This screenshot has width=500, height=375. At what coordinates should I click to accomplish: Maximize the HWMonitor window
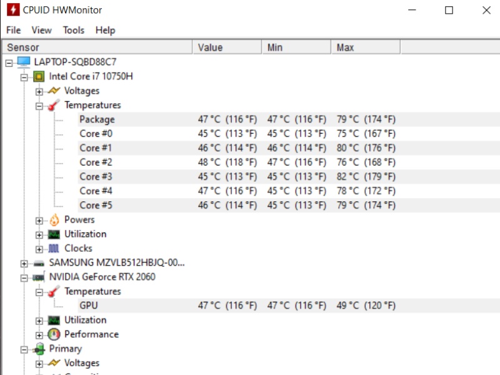[449, 10]
